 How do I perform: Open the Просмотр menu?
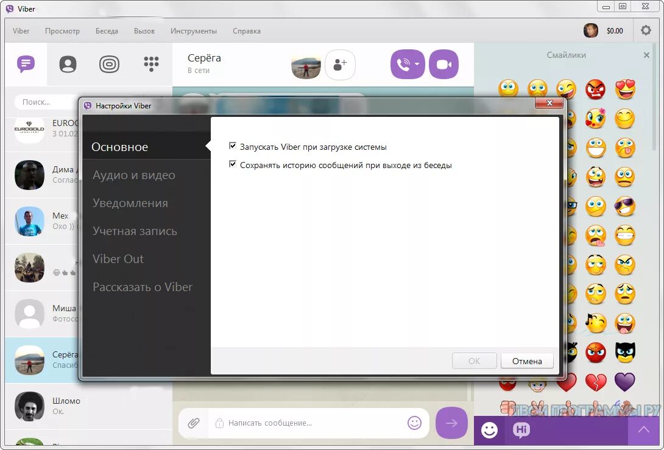(x=62, y=31)
